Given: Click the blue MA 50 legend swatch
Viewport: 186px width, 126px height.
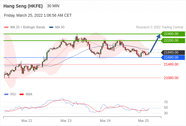Looking at the screenshot, I should (x=51, y=27).
